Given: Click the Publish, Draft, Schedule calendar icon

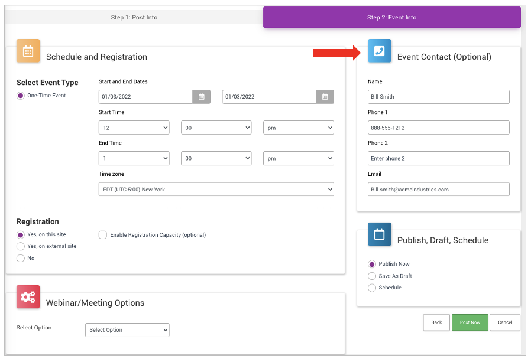Looking at the screenshot, I should 379,234.
